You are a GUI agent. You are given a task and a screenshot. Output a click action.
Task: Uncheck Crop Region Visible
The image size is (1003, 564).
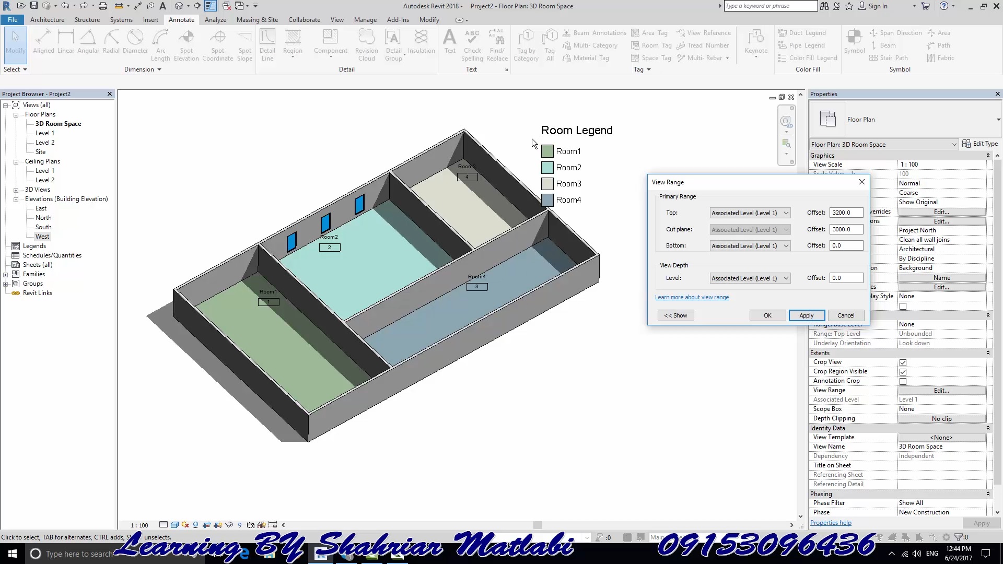[x=903, y=371]
